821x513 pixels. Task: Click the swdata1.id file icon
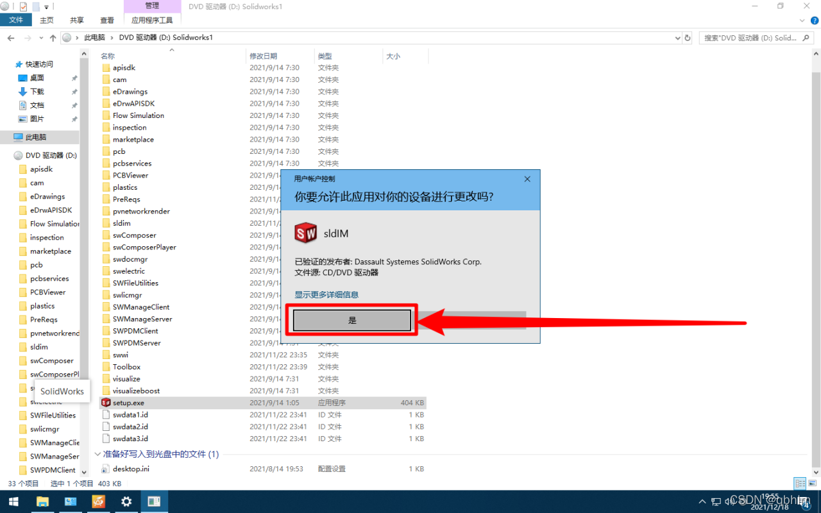tap(106, 415)
